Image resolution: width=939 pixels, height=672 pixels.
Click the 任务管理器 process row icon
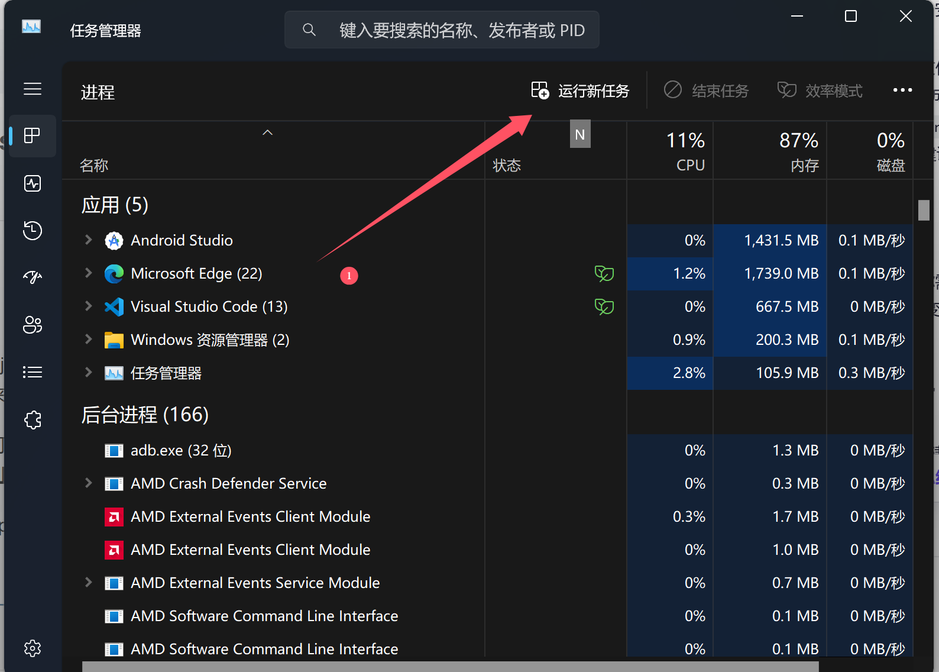[x=114, y=373]
